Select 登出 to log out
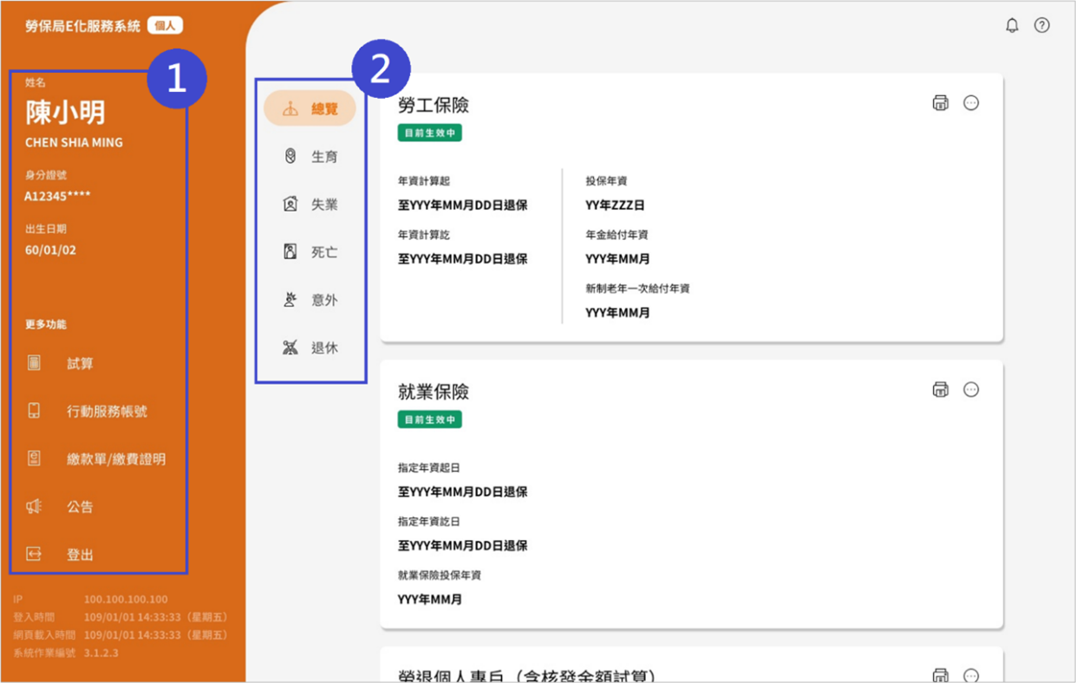Viewport: 1076px width, 683px height. (80, 555)
